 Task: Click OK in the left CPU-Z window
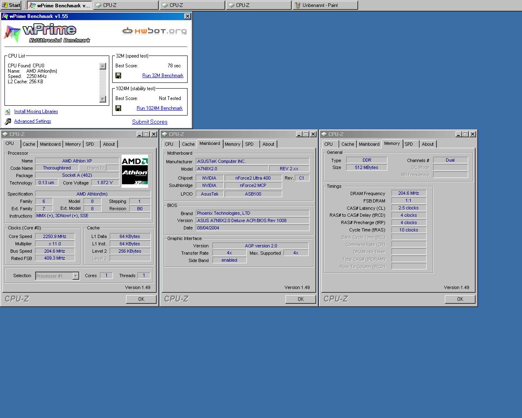click(141, 299)
